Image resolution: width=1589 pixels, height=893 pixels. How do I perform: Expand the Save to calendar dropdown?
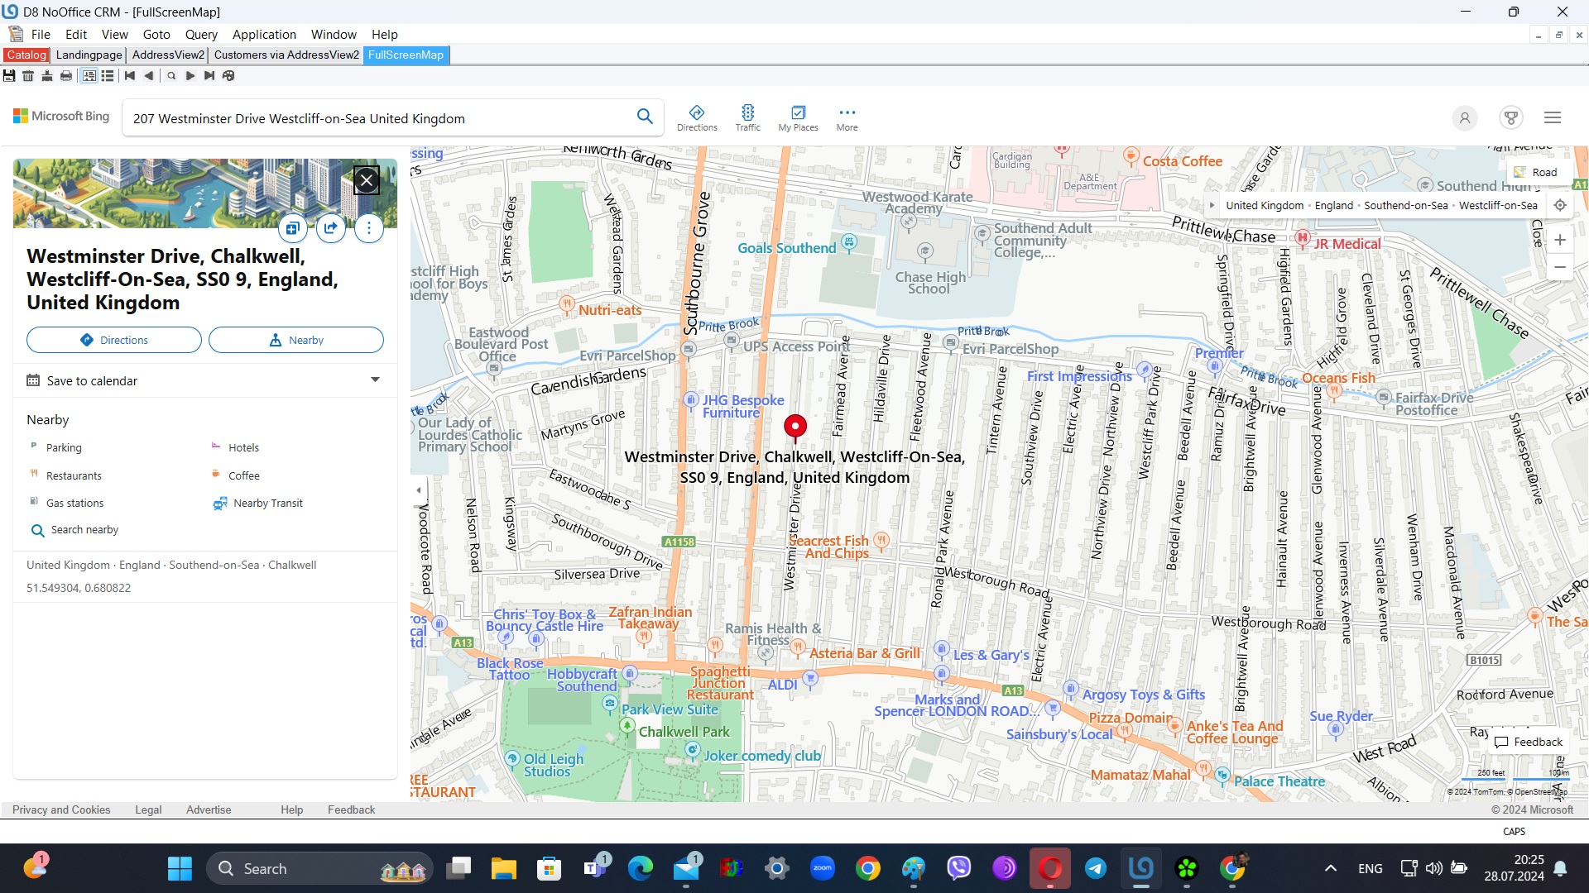pos(375,380)
